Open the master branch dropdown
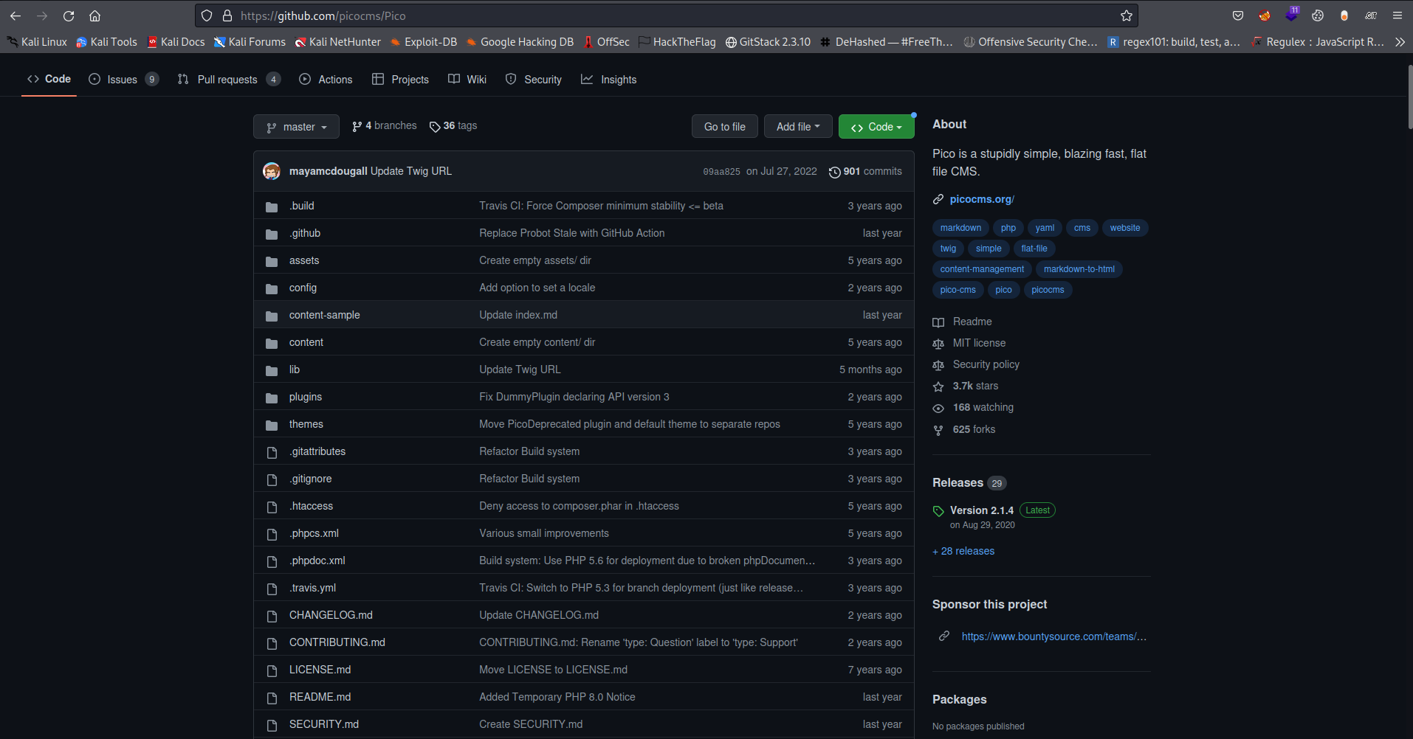 [x=296, y=127]
